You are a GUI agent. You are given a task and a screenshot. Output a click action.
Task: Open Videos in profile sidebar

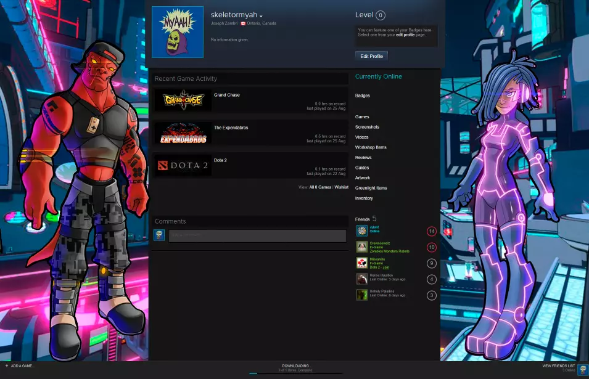tap(362, 137)
